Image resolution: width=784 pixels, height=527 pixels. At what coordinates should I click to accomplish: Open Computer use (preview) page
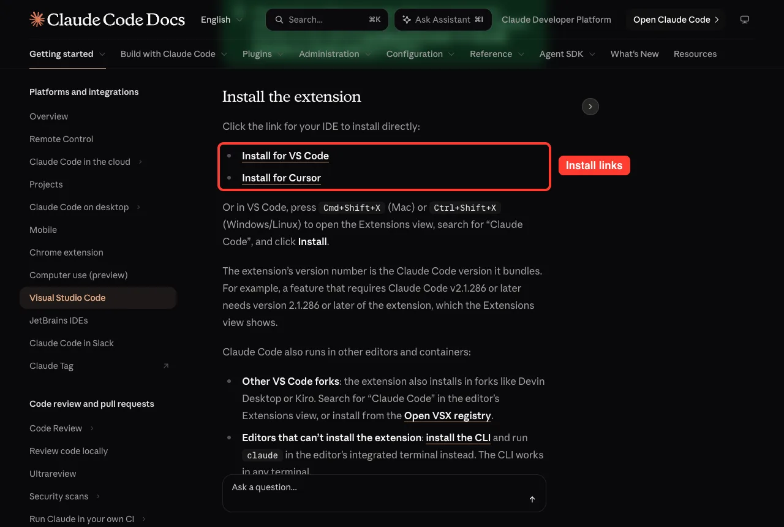click(78, 275)
